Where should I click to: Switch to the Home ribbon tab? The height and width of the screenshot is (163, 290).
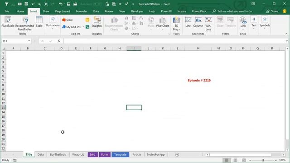20,11
